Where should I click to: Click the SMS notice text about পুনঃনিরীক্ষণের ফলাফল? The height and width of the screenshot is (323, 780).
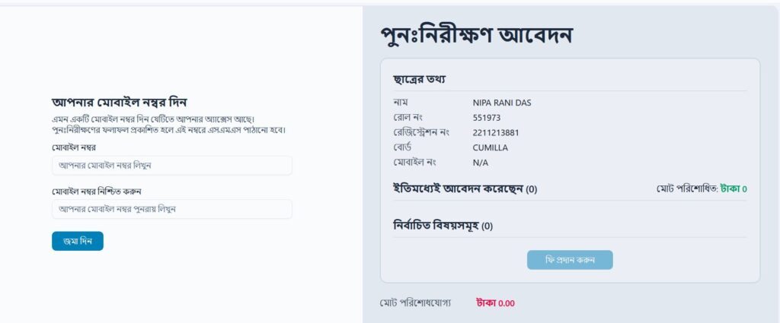point(168,130)
